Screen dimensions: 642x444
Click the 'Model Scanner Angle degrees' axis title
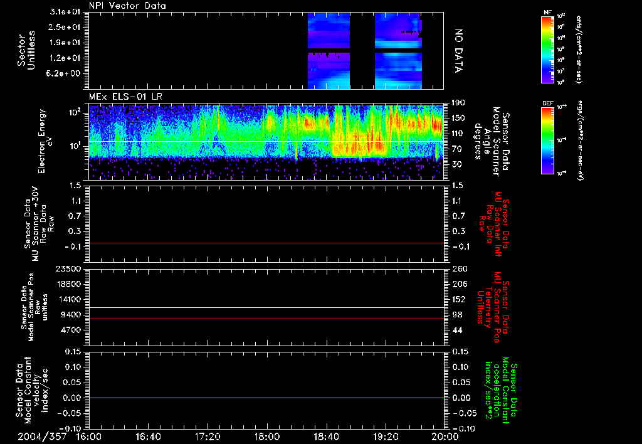point(492,142)
